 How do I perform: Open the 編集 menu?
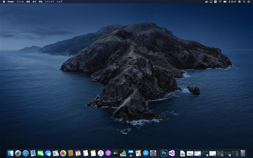click(28, 2)
